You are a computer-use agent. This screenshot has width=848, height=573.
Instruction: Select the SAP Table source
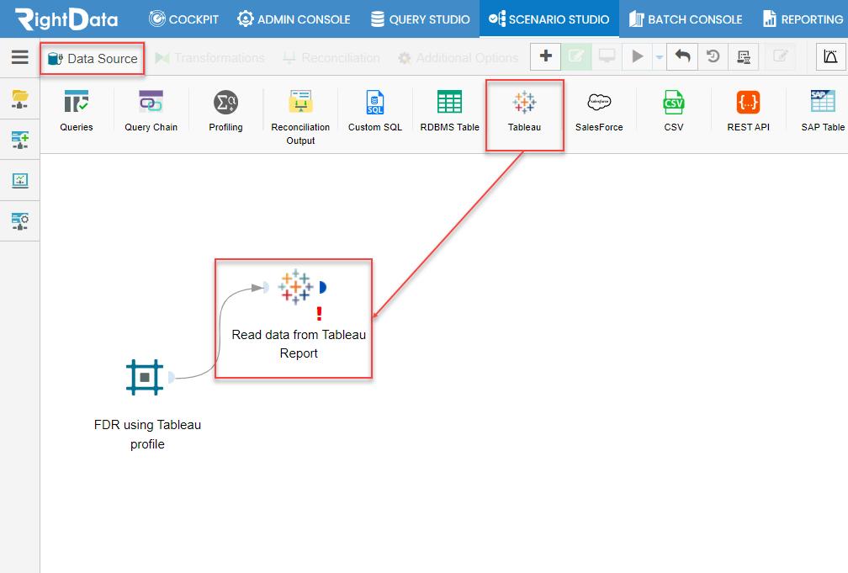[x=823, y=101]
